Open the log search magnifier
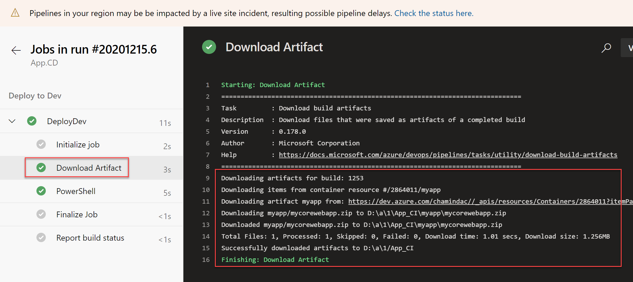Image resolution: width=633 pixels, height=282 pixels. (x=606, y=47)
